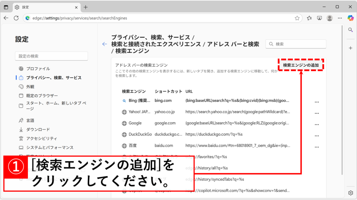Click the ショートカット column header
This screenshot has height=200, width=357.
pyautogui.click(x=168, y=91)
